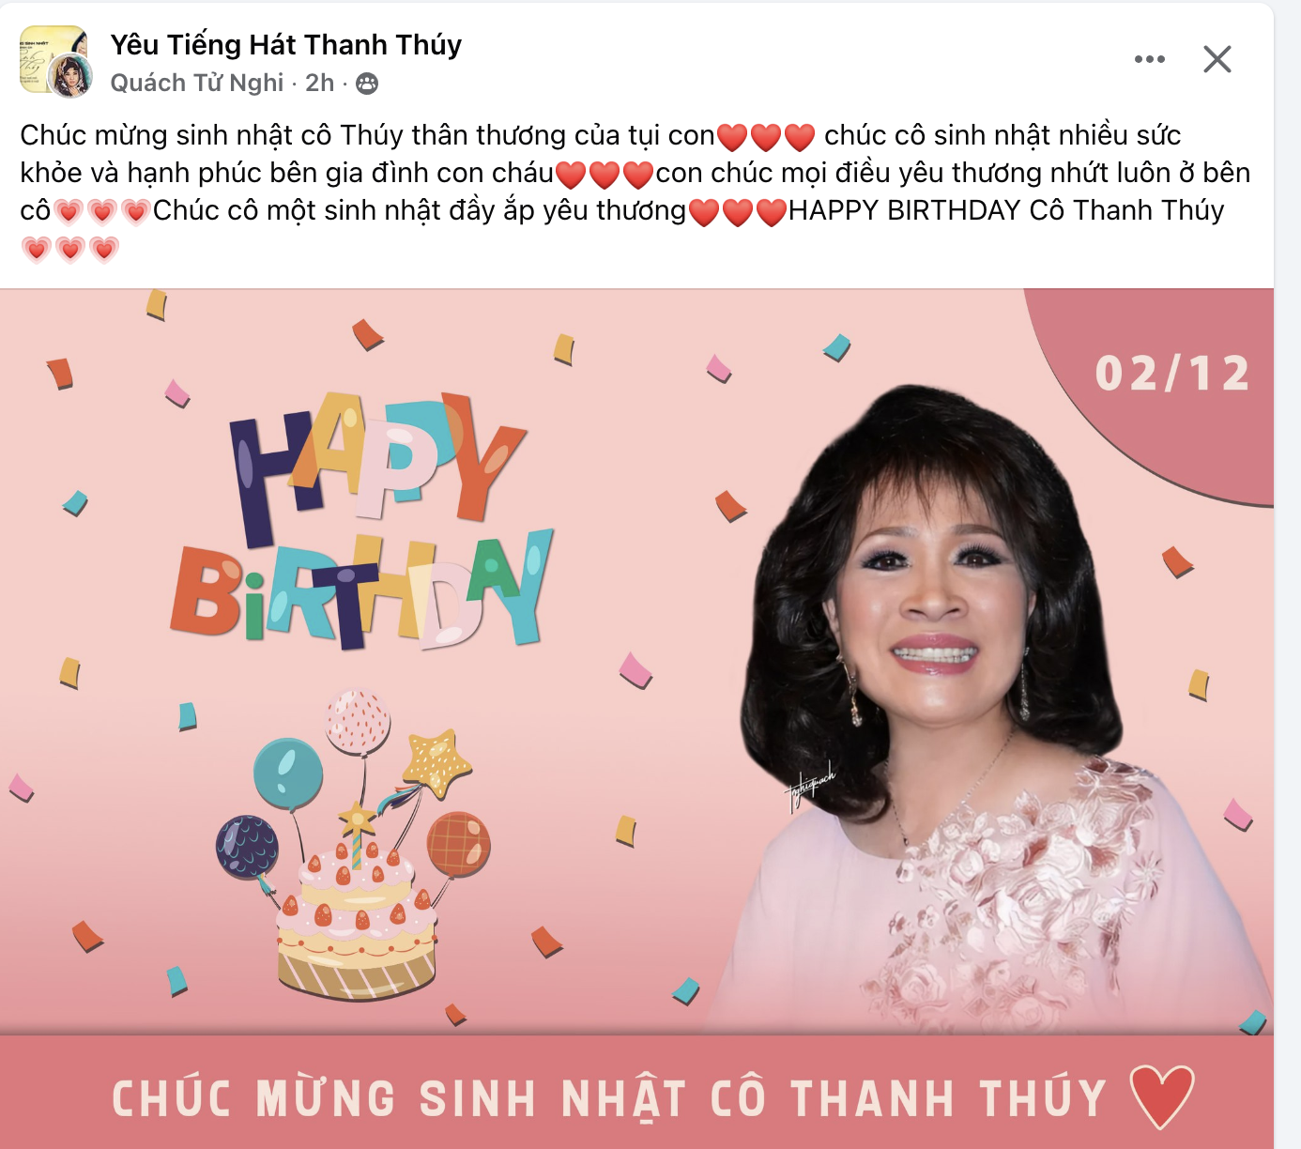The height and width of the screenshot is (1149, 1301).
Task: Open Quách Tử Nghi's profile
Action: pyautogui.click(x=197, y=83)
